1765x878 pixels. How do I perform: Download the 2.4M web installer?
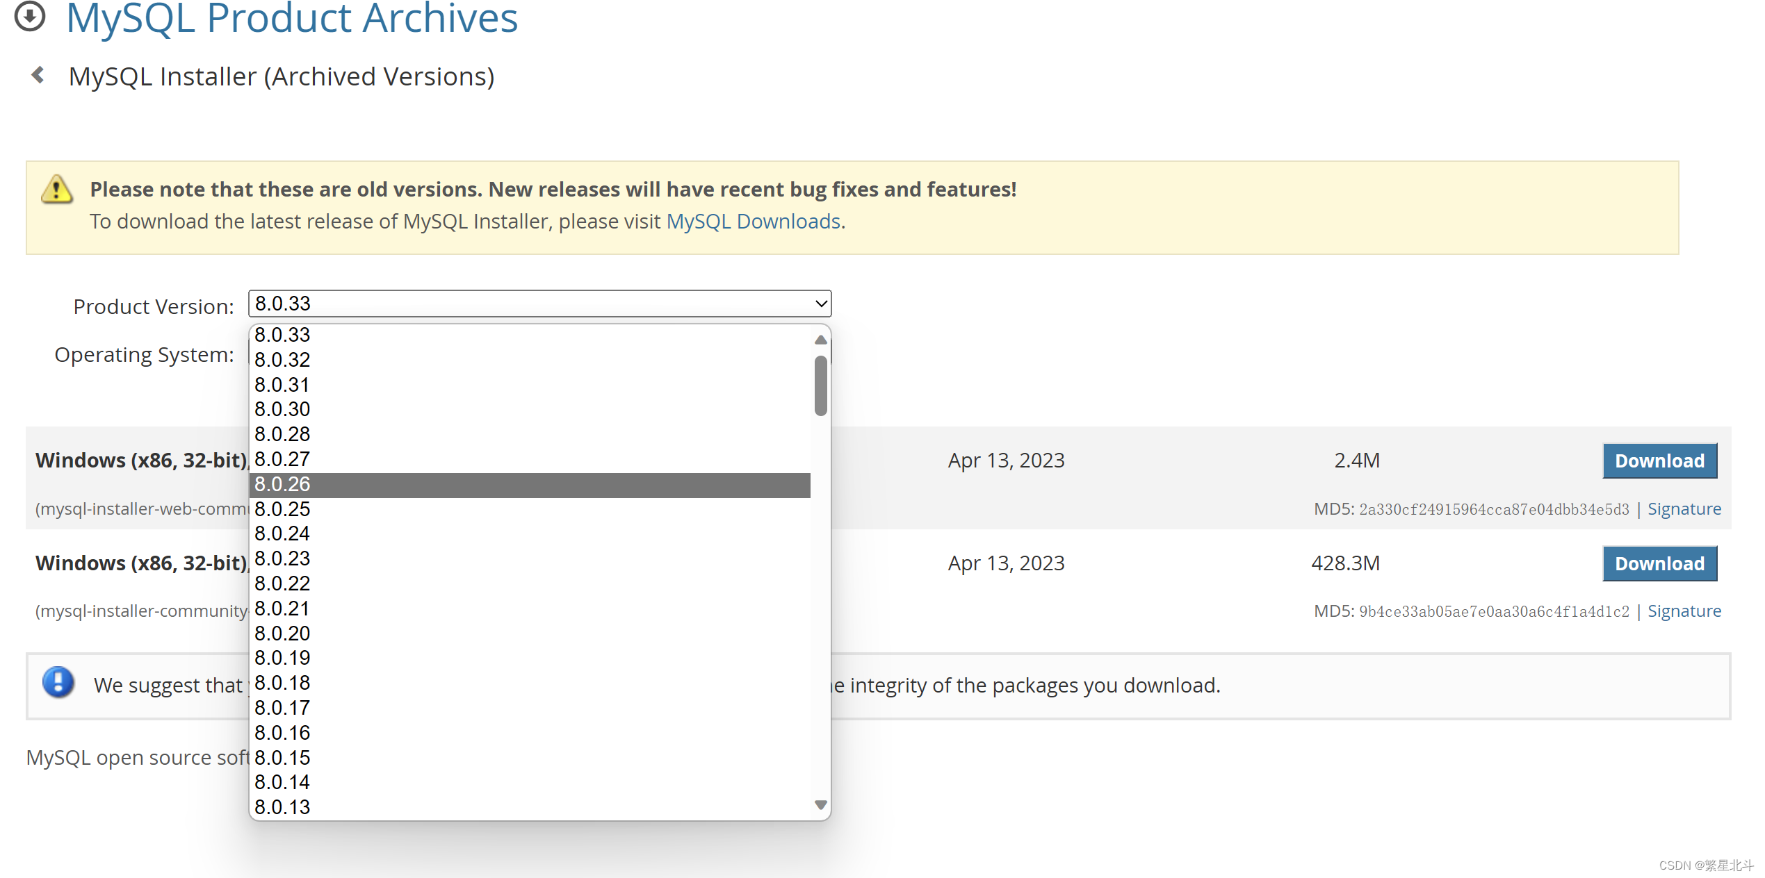(x=1659, y=461)
